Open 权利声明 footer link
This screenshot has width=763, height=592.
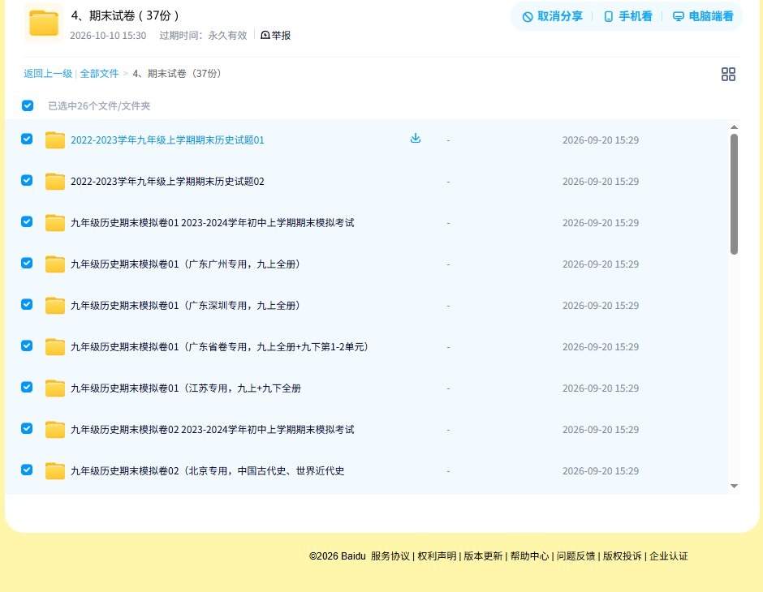click(437, 556)
